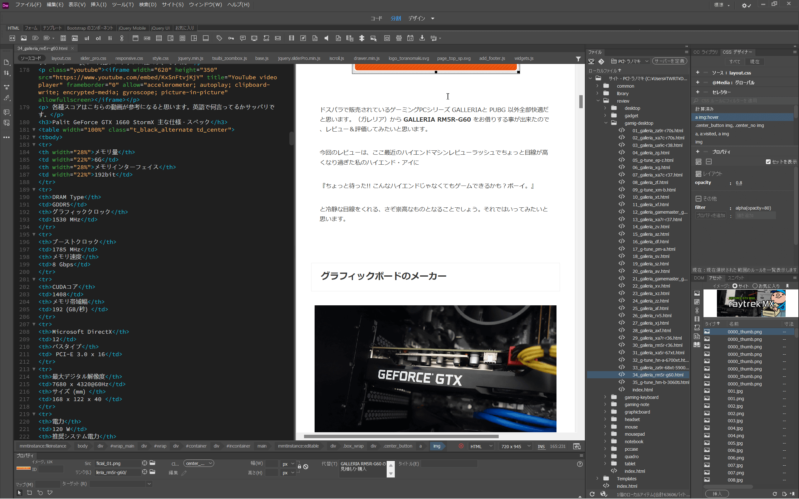Open the Open Documents icon in left sidebar
The height and width of the screenshot is (499, 799).
(7, 62)
